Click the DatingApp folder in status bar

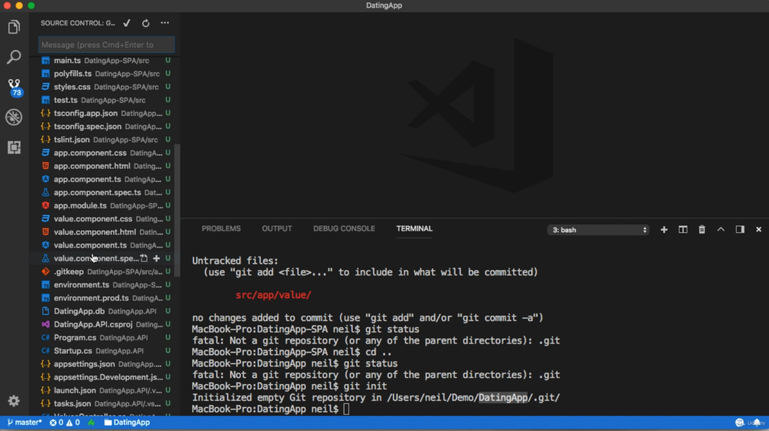pyautogui.click(x=127, y=423)
